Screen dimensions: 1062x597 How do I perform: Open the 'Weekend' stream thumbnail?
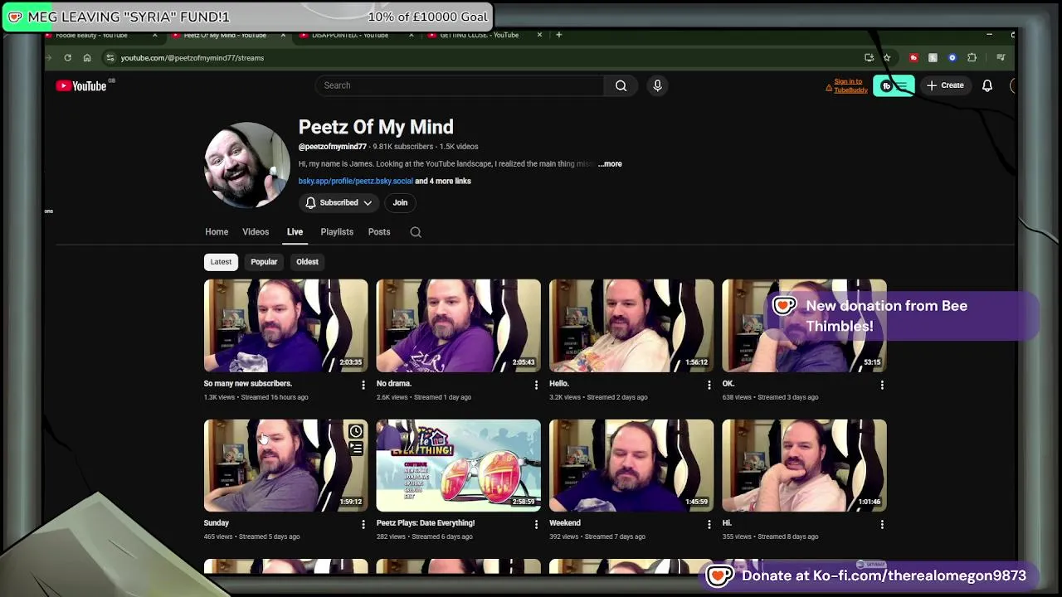pyautogui.click(x=631, y=465)
